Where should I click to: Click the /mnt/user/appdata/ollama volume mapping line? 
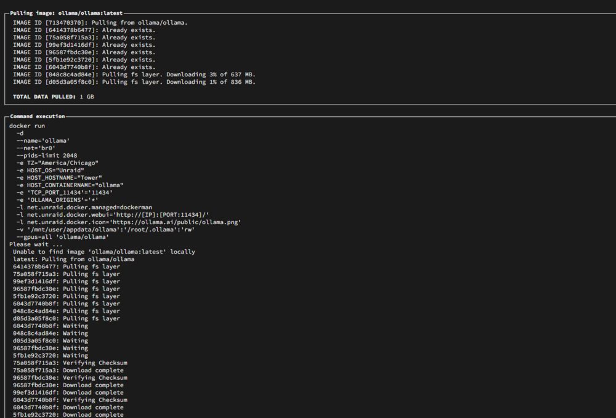[x=105, y=230]
